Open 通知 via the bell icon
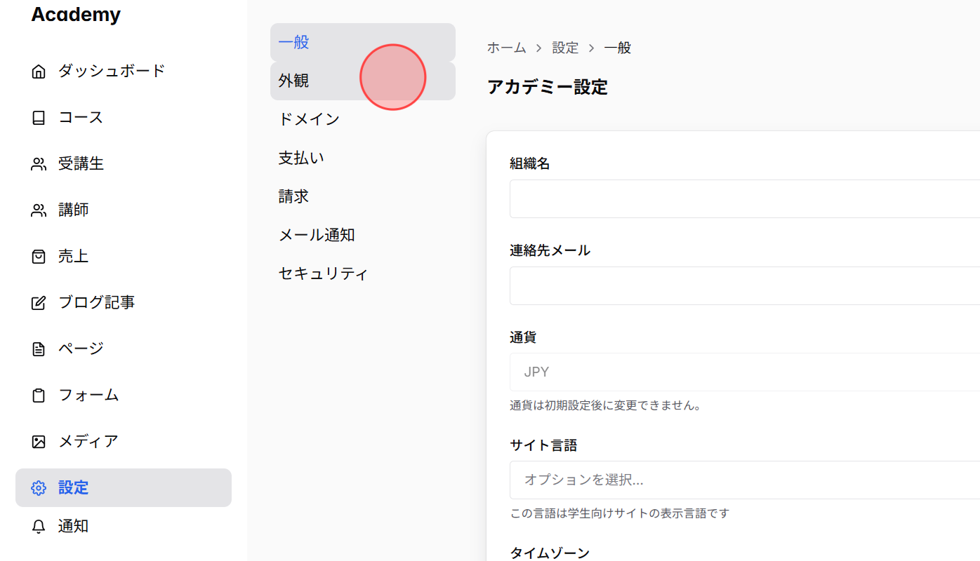This screenshot has height=561, width=980. click(x=39, y=526)
